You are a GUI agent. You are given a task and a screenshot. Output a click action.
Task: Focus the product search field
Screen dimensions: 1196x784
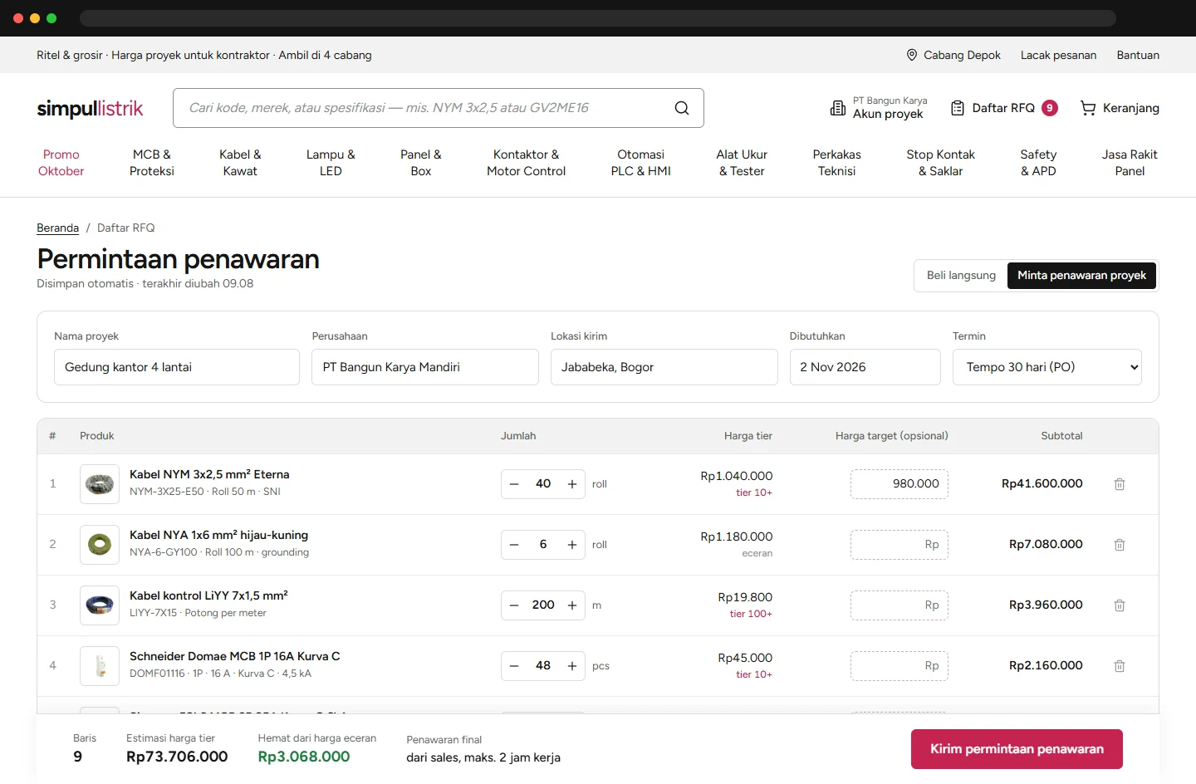pyautogui.click(x=438, y=108)
